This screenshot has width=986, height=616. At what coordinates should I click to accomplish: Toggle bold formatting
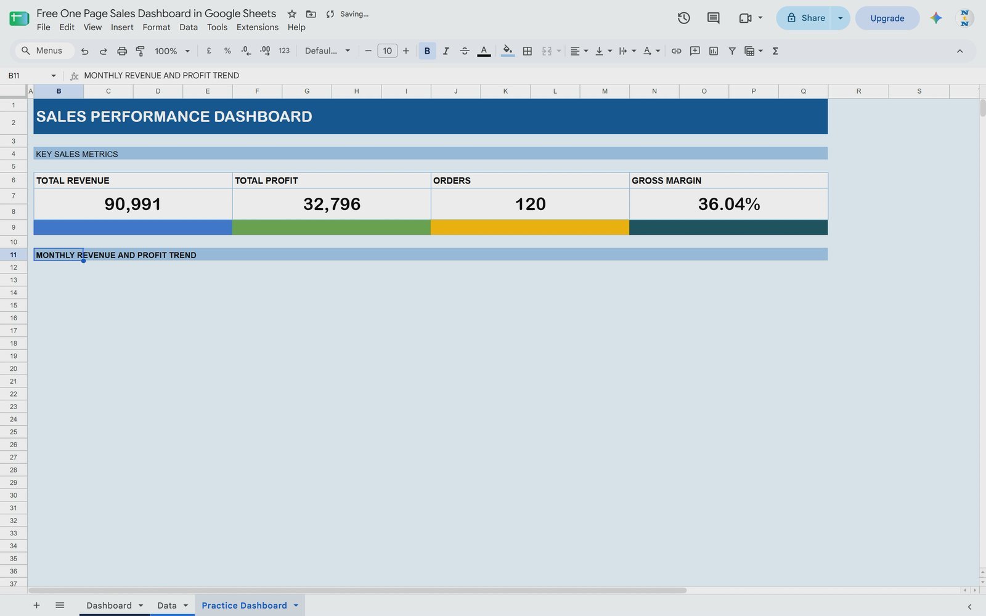pos(427,51)
